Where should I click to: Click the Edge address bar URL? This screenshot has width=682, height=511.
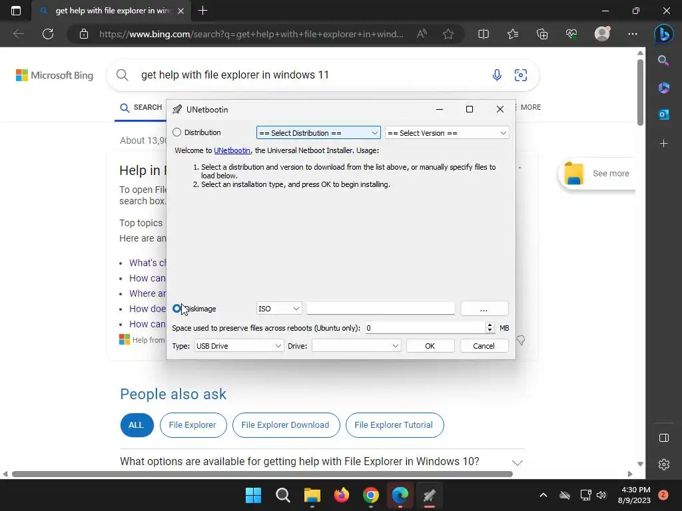[x=251, y=34]
